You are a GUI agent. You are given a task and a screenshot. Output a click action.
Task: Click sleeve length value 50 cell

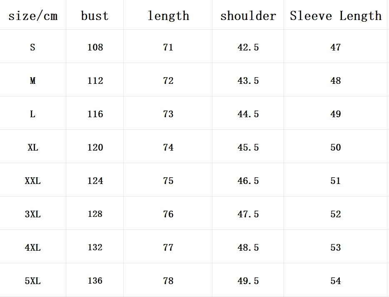[x=335, y=146]
